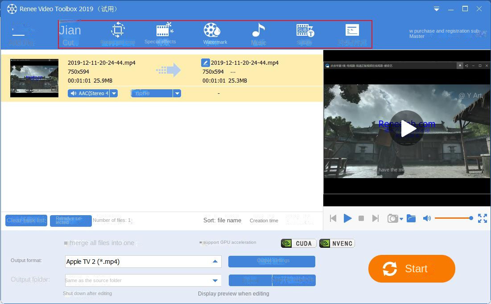Open the Subtitle tool
The width and height of the screenshot is (491, 304).
[x=304, y=34]
